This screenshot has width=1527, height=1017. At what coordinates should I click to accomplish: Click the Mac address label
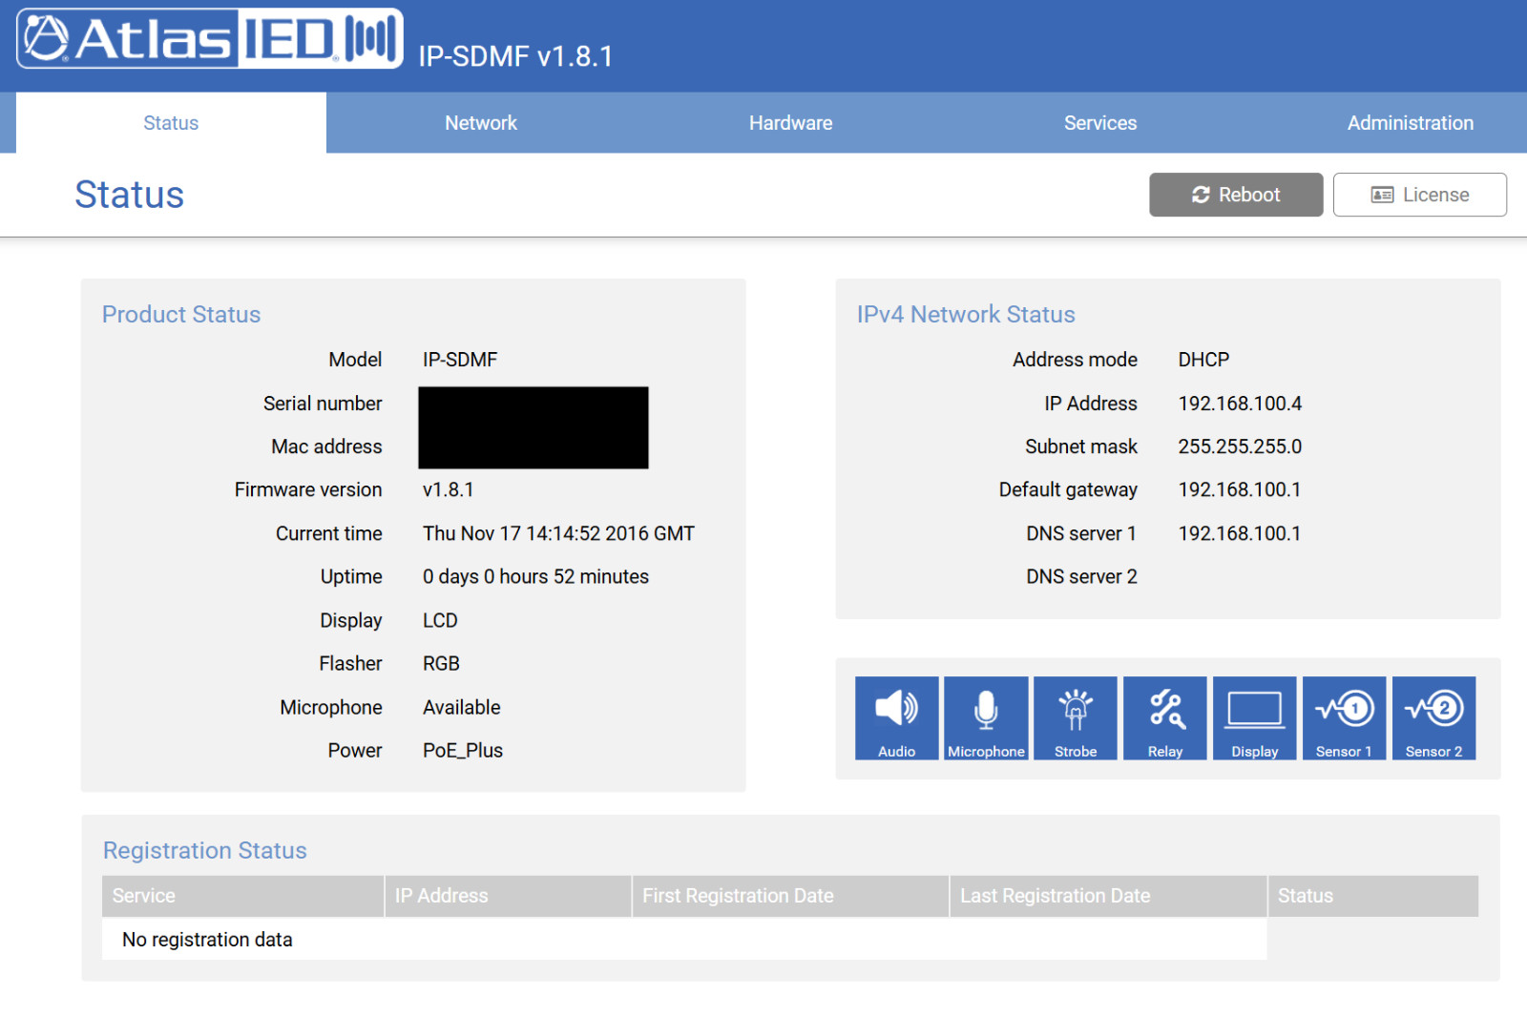point(326,446)
